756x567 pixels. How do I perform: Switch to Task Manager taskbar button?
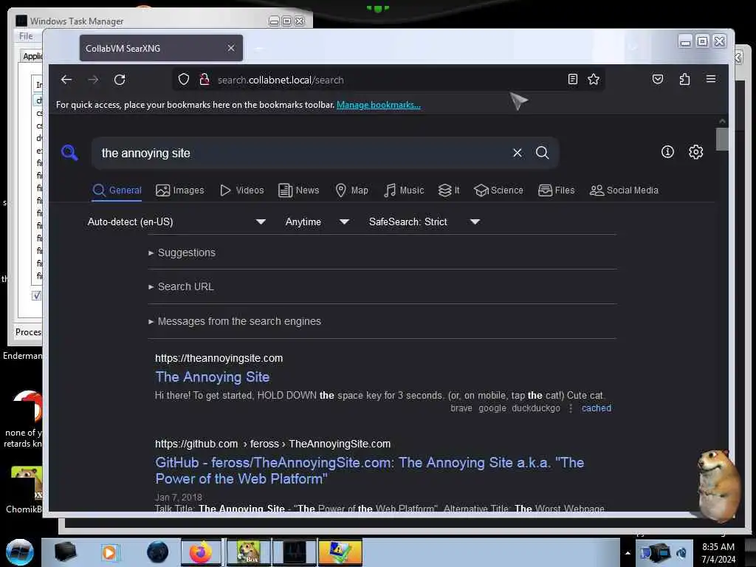pyautogui.click(x=294, y=552)
